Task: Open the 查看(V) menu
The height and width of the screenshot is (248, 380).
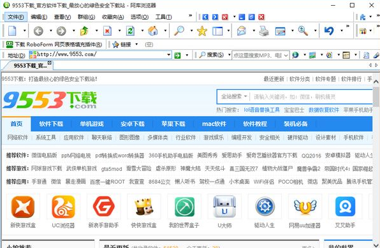Action: pyautogui.click(x=62, y=17)
